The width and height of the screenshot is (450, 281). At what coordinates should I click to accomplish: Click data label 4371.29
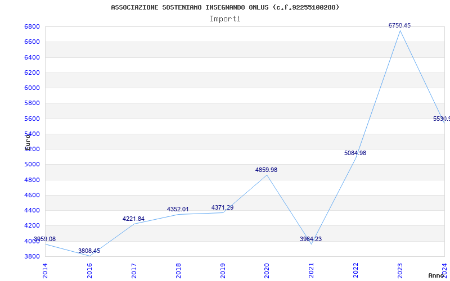pos(222,207)
